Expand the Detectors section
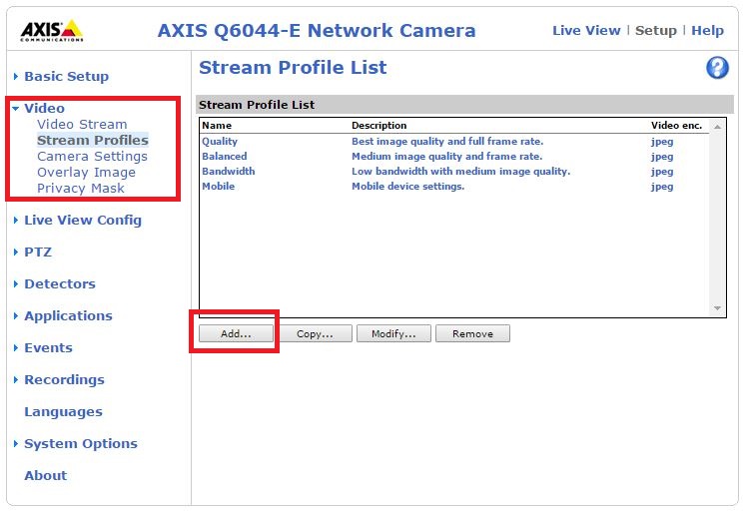The image size is (745, 511). tap(59, 283)
